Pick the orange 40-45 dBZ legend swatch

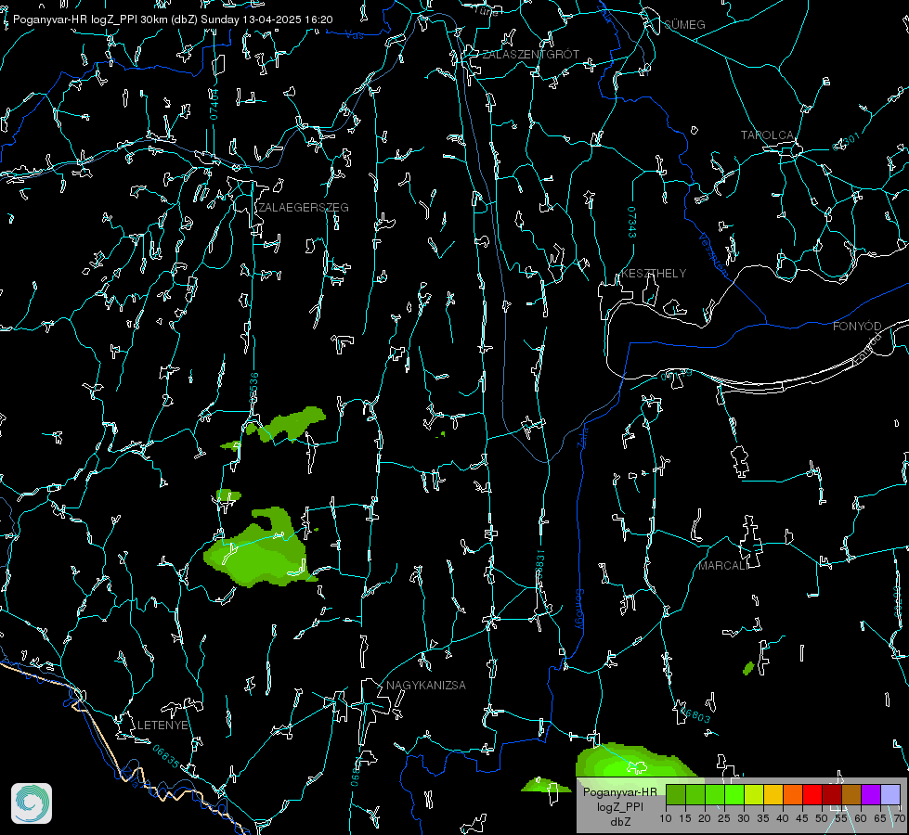tap(793, 794)
